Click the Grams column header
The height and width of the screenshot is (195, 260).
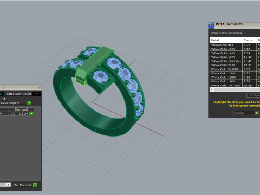click(x=249, y=40)
